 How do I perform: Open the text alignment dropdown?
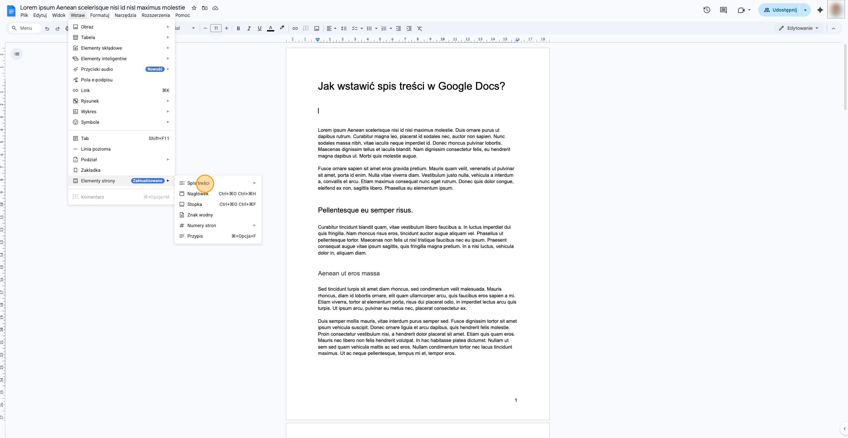tap(331, 28)
